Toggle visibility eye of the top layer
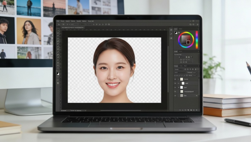 click(175, 79)
